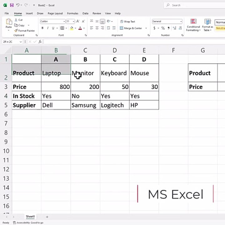The width and height of the screenshot is (225, 225).
Task: Click the Orientation text rotate icon
Action: (x=109, y=21)
